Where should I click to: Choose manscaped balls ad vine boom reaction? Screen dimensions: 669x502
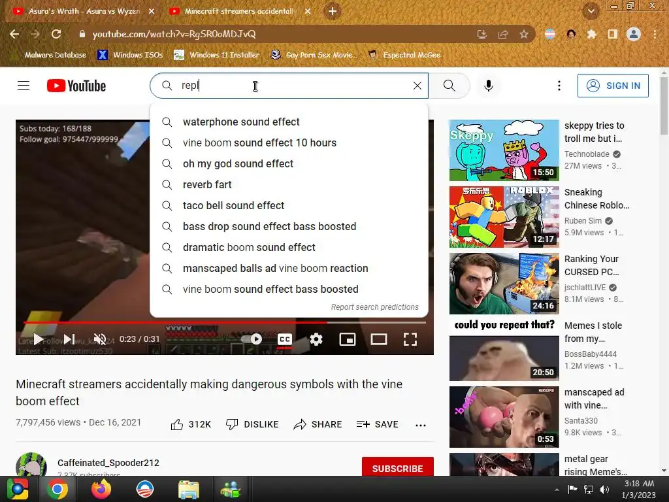tap(289, 269)
